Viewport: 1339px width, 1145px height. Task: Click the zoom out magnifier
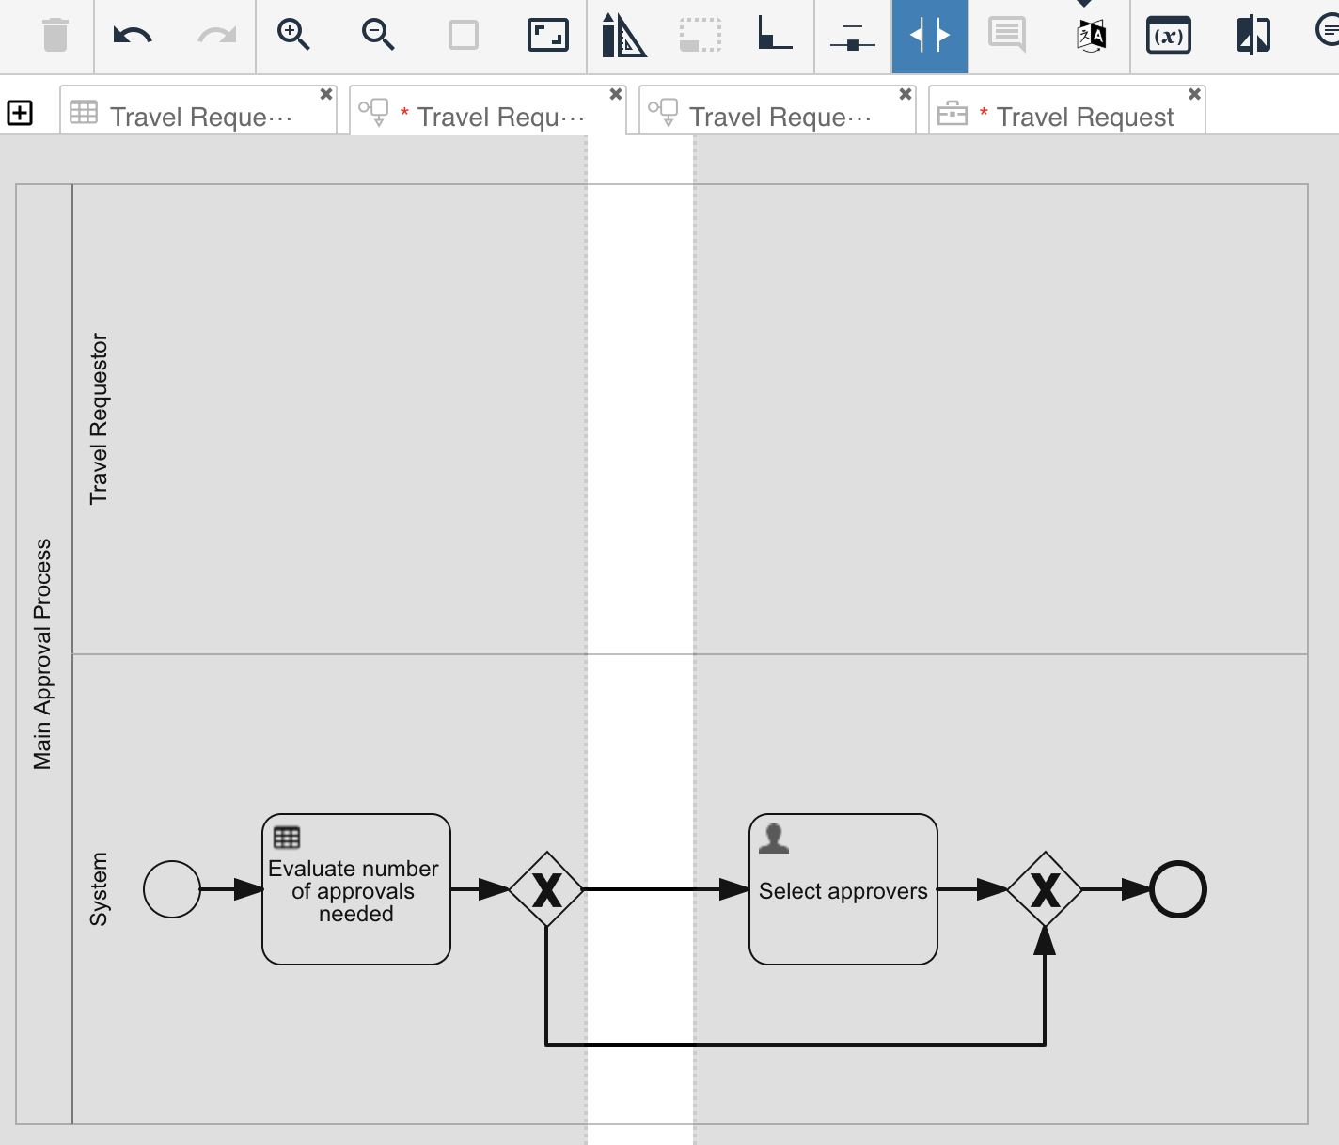(378, 36)
